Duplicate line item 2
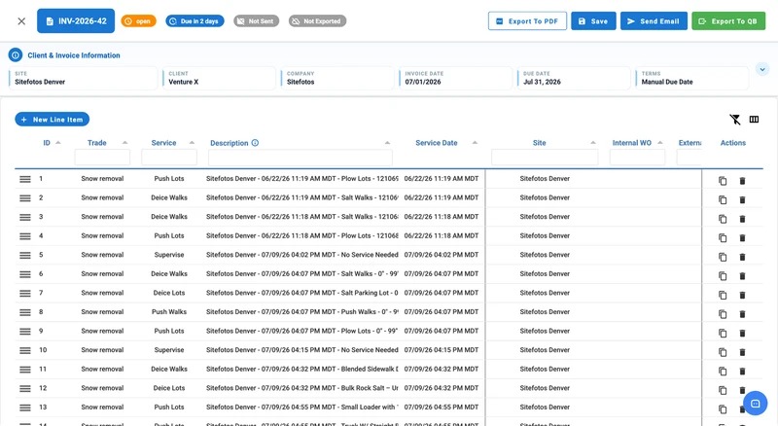778x426 pixels. coord(723,199)
